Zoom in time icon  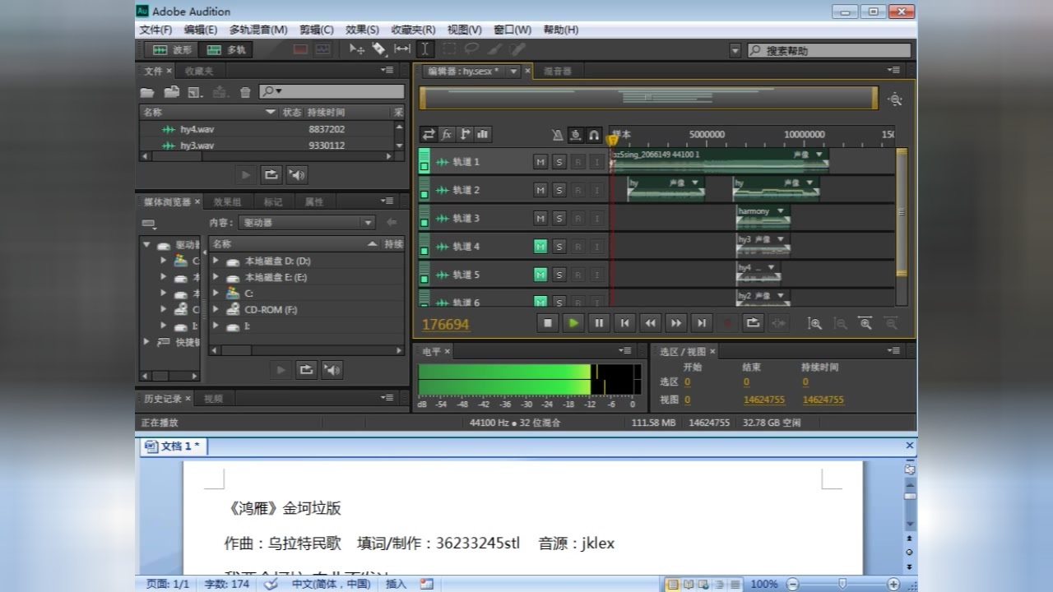(x=865, y=324)
